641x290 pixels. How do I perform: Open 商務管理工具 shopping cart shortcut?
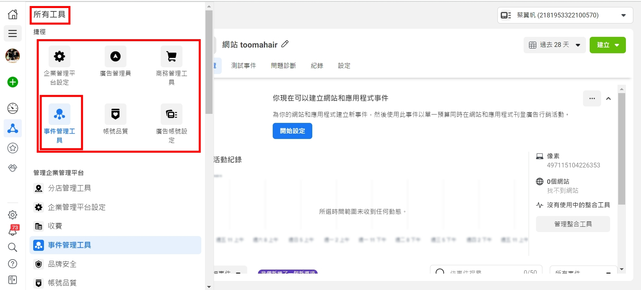click(171, 57)
